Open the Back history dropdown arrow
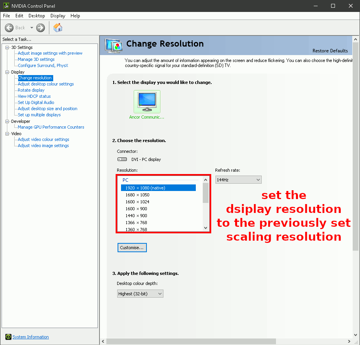The image size is (360, 345). point(32,28)
